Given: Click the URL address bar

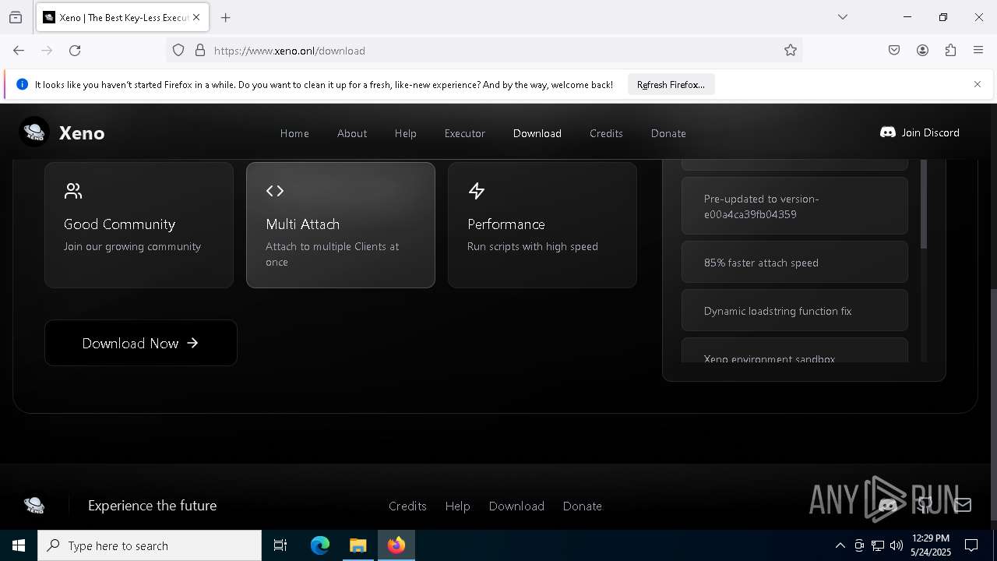Looking at the screenshot, I should coord(483,51).
